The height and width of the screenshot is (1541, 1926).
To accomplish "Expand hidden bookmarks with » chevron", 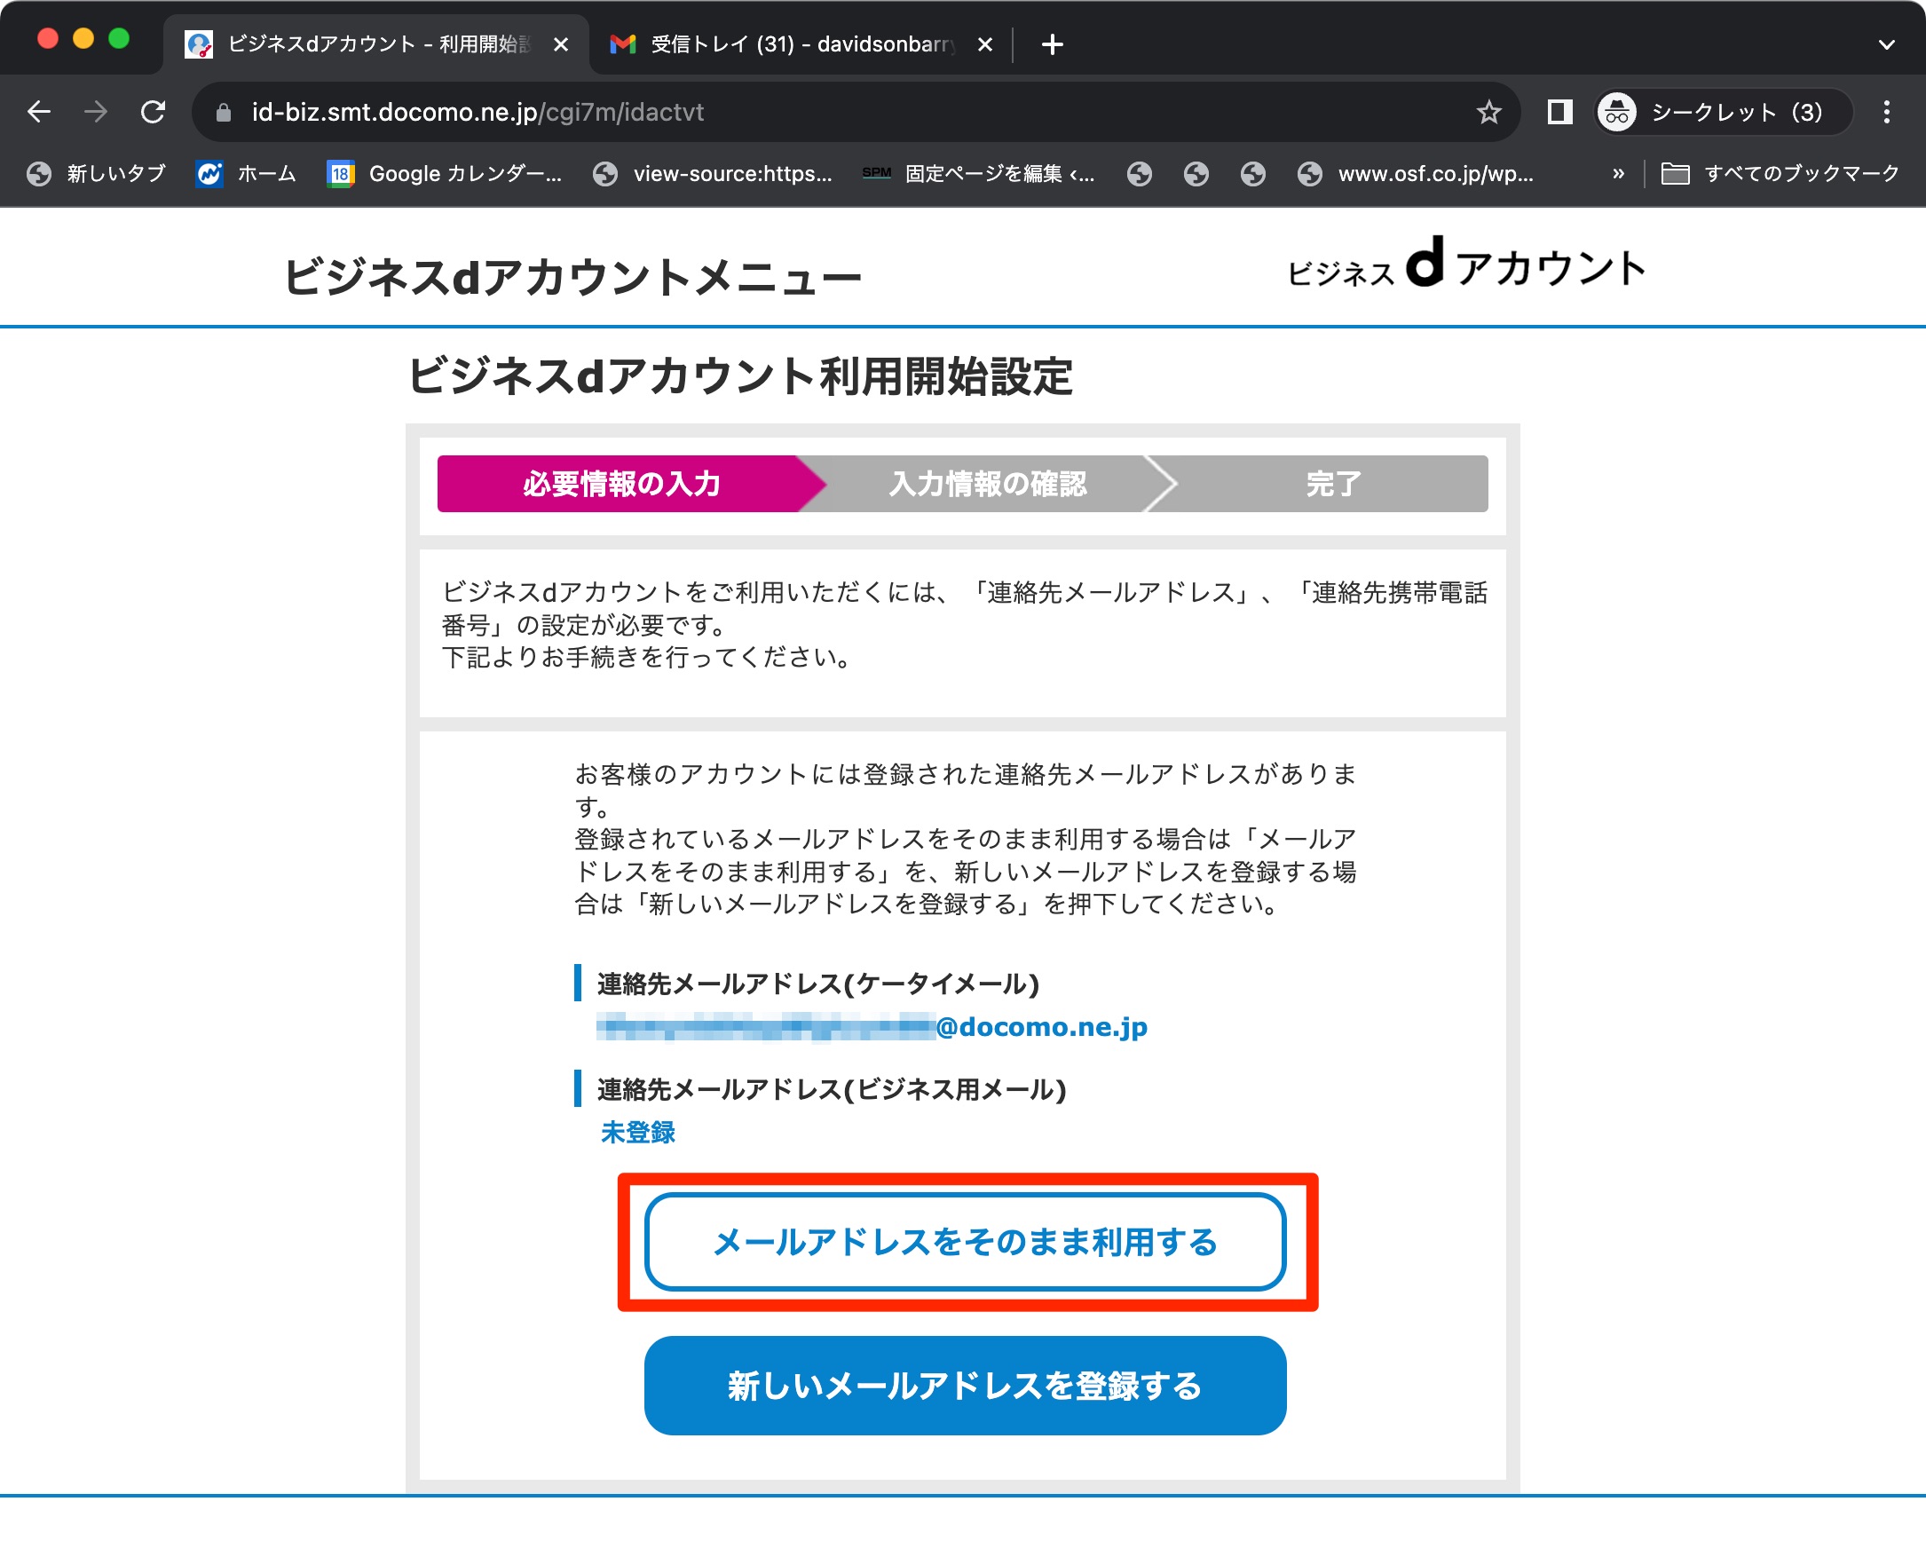I will point(1618,173).
